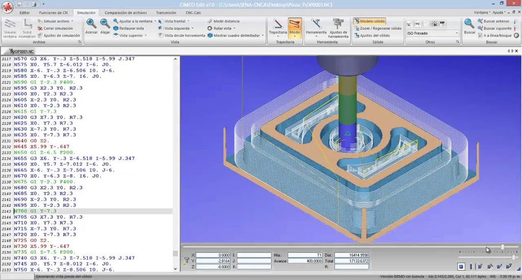Expand the ISO Fresado dropdown
Viewport: 522px width, 280px height.
pyautogui.click(x=457, y=33)
